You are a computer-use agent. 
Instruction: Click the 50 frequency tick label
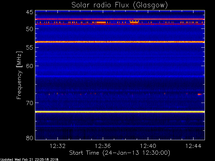30,29
